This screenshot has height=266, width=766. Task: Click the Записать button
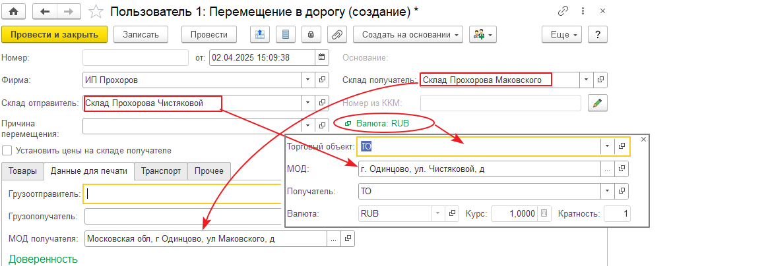click(x=141, y=34)
